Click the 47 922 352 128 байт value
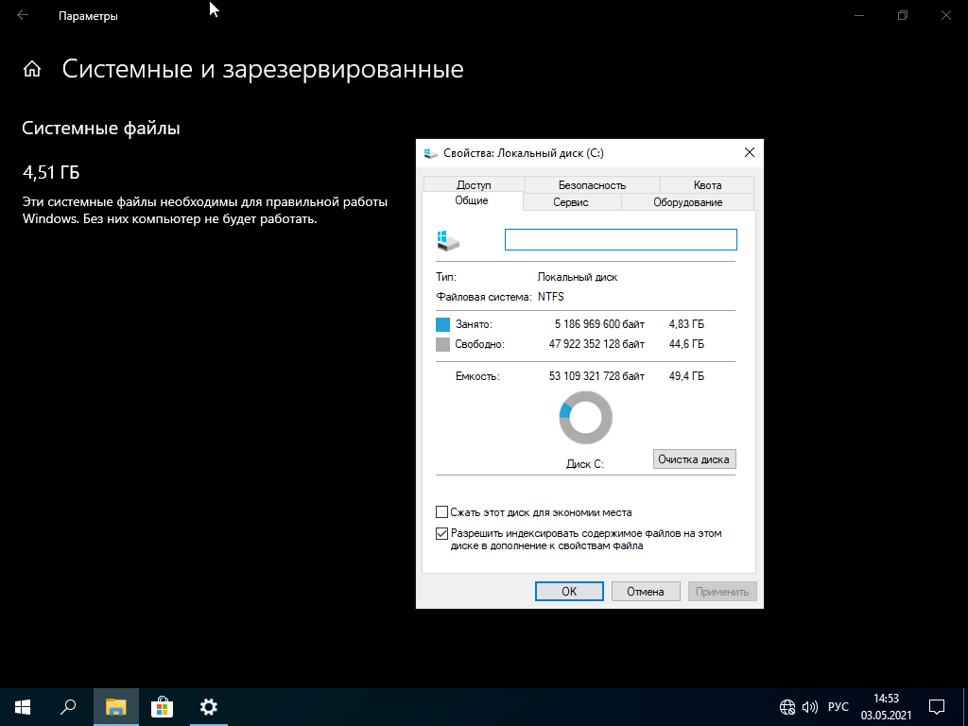The image size is (968, 726). point(597,344)
